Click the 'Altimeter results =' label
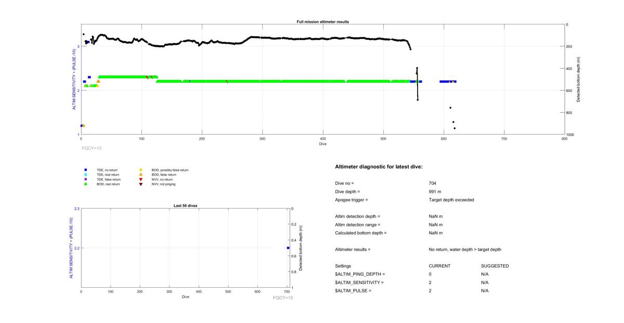This screenshot has width=624, height=323. pos(353,250)
